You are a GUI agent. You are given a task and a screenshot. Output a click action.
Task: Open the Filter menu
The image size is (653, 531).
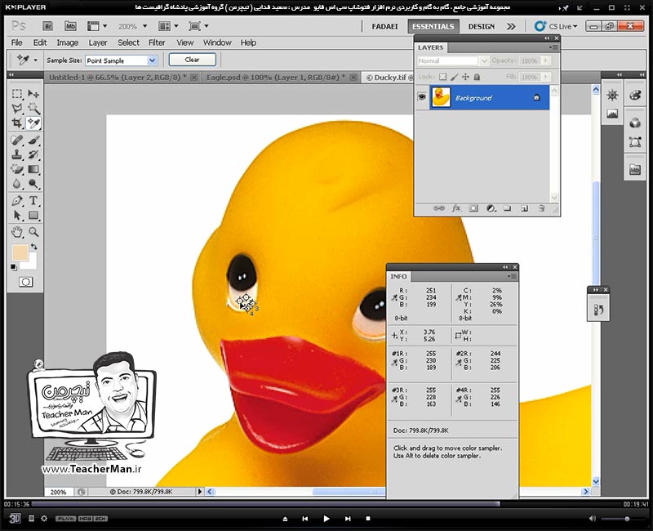tap(157, 42)
